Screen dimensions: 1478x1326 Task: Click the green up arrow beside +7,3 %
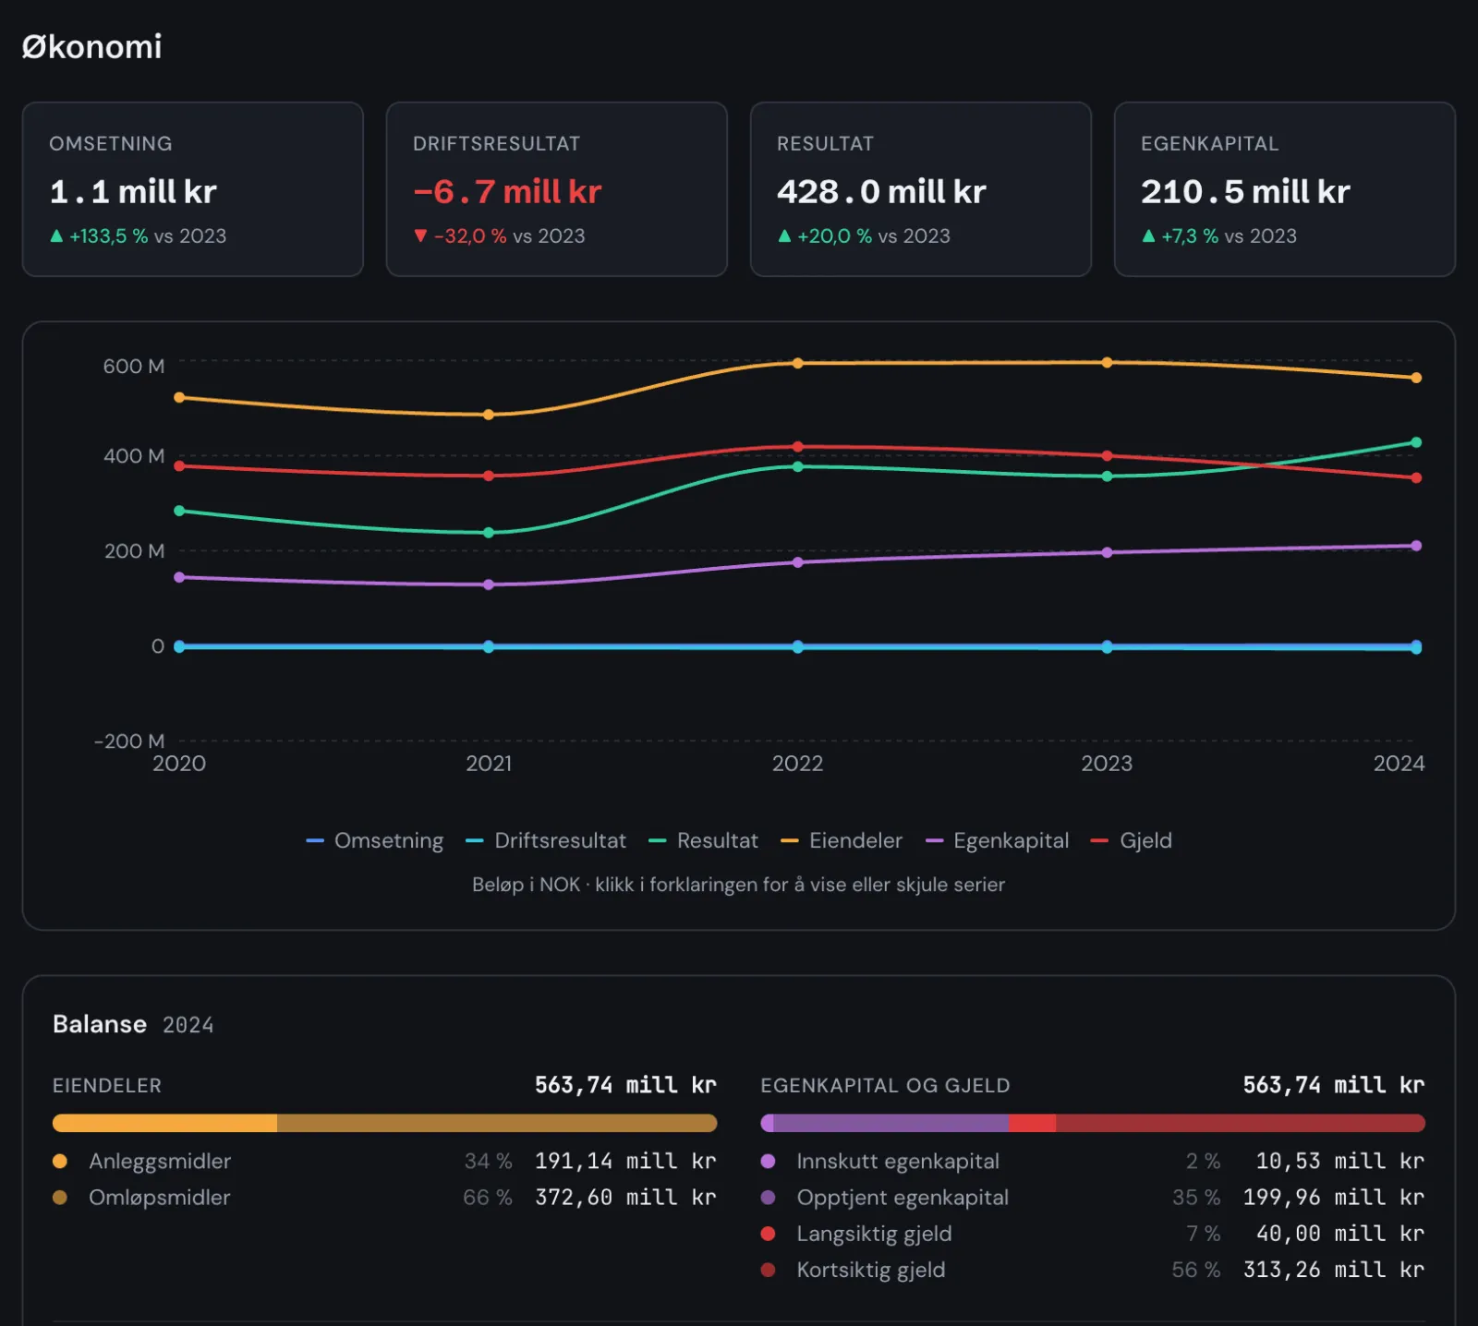point(1148,235)
